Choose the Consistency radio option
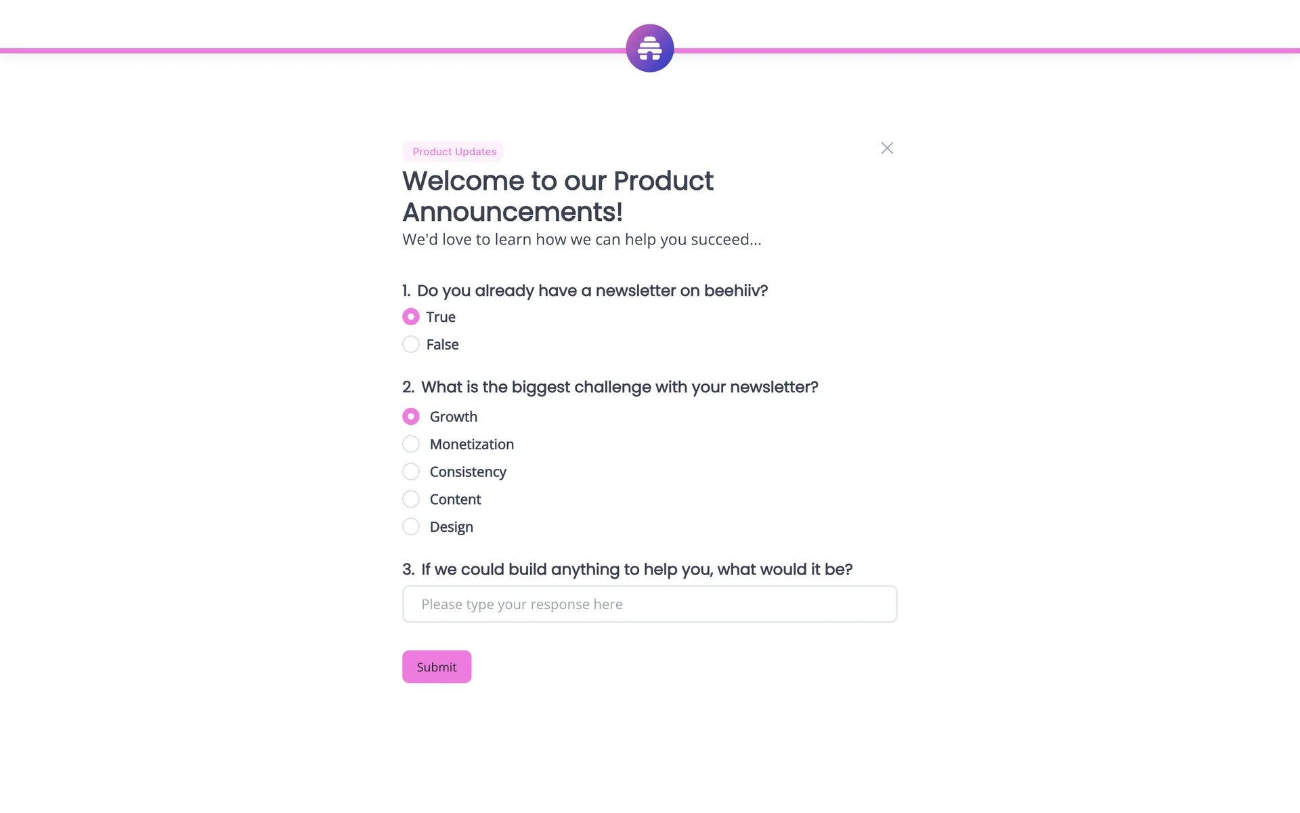Screen dimensions: 1300x813 coord(411,472)
